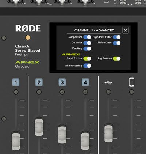Select the channel 2 button
Screen dimensions: 146x154
pos(39,82)
